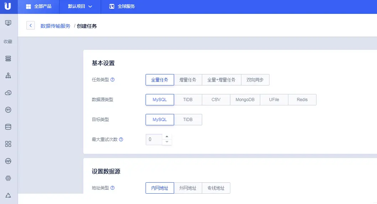Open the stacked servers sidebar icon
The height and width of the screenshot is (204, 377).
8,58
